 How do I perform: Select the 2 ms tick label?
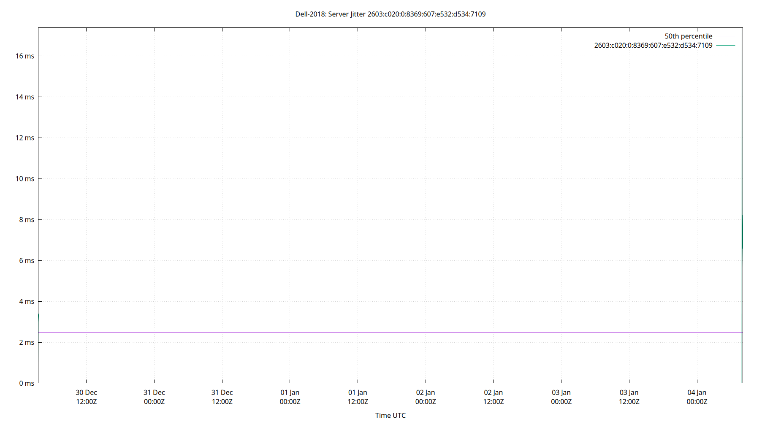click(27, 342)
